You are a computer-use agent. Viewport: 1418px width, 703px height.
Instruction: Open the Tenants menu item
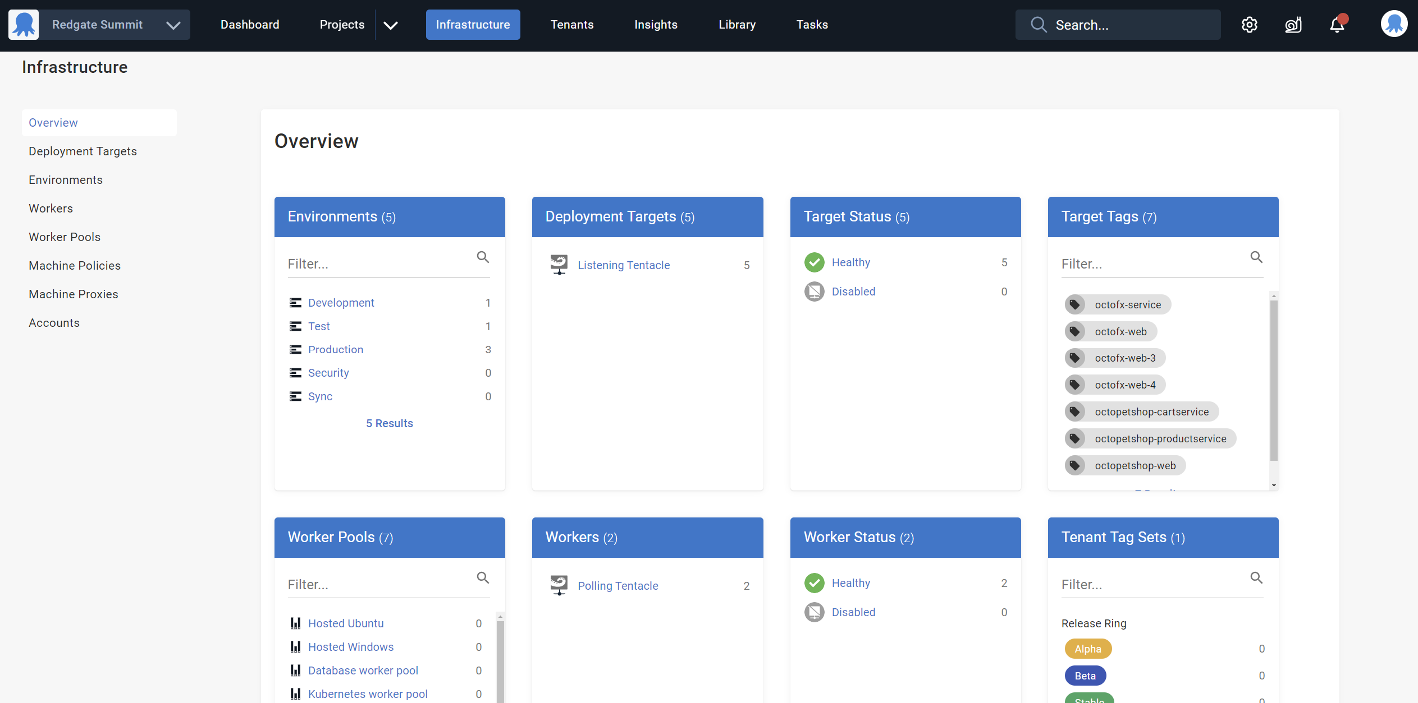pyautogui.click(x=571, y=25)
